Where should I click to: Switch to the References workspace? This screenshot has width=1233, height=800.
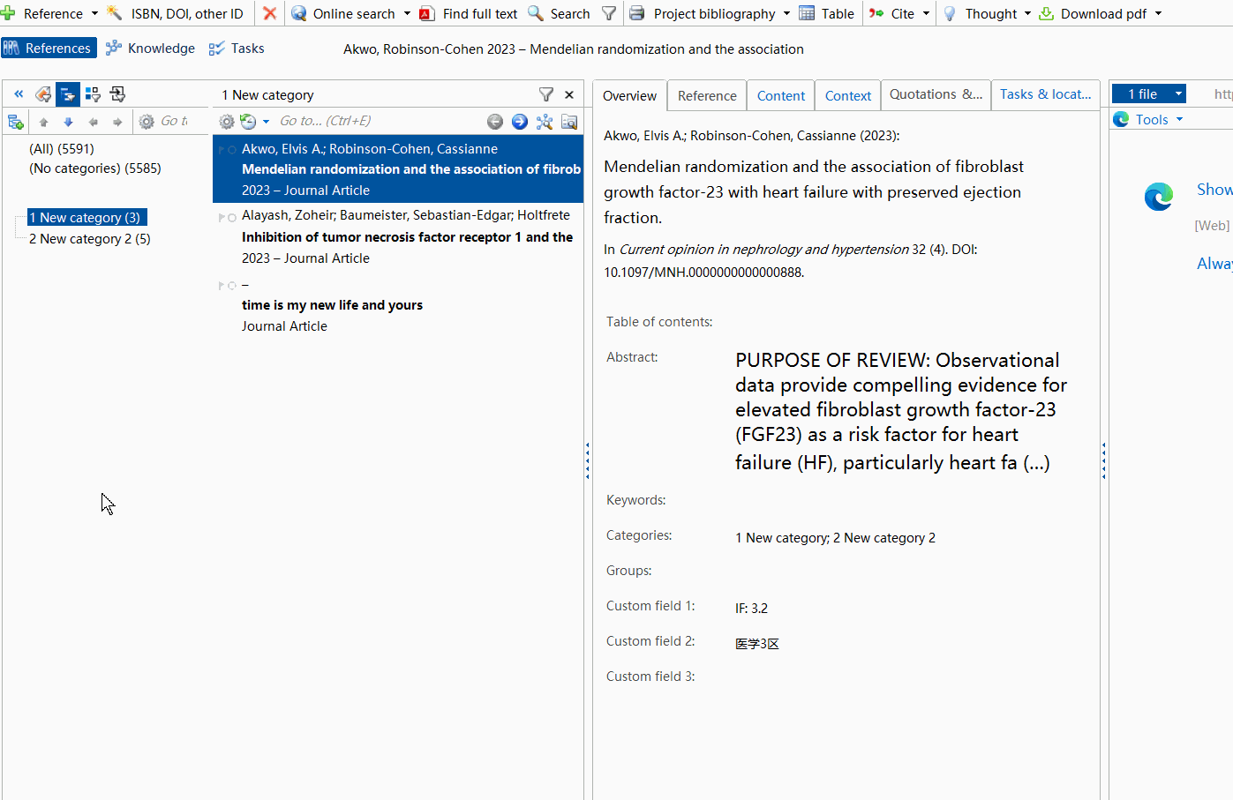click(x=49, y=48)
